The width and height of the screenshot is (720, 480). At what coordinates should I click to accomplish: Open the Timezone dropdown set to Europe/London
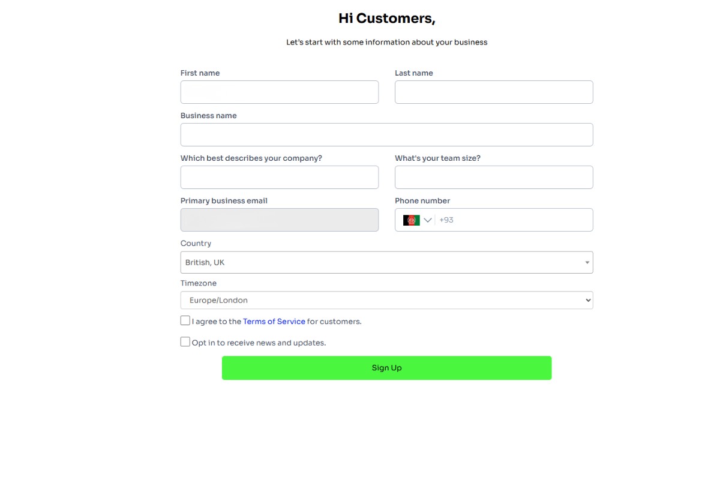[x=386, y=300]
